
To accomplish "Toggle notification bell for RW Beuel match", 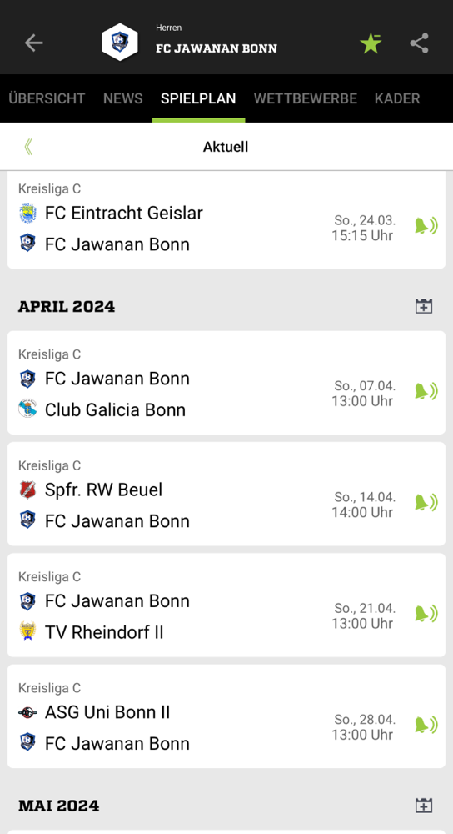I will tap(426, 503).
